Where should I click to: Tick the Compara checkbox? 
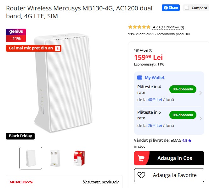187,8
